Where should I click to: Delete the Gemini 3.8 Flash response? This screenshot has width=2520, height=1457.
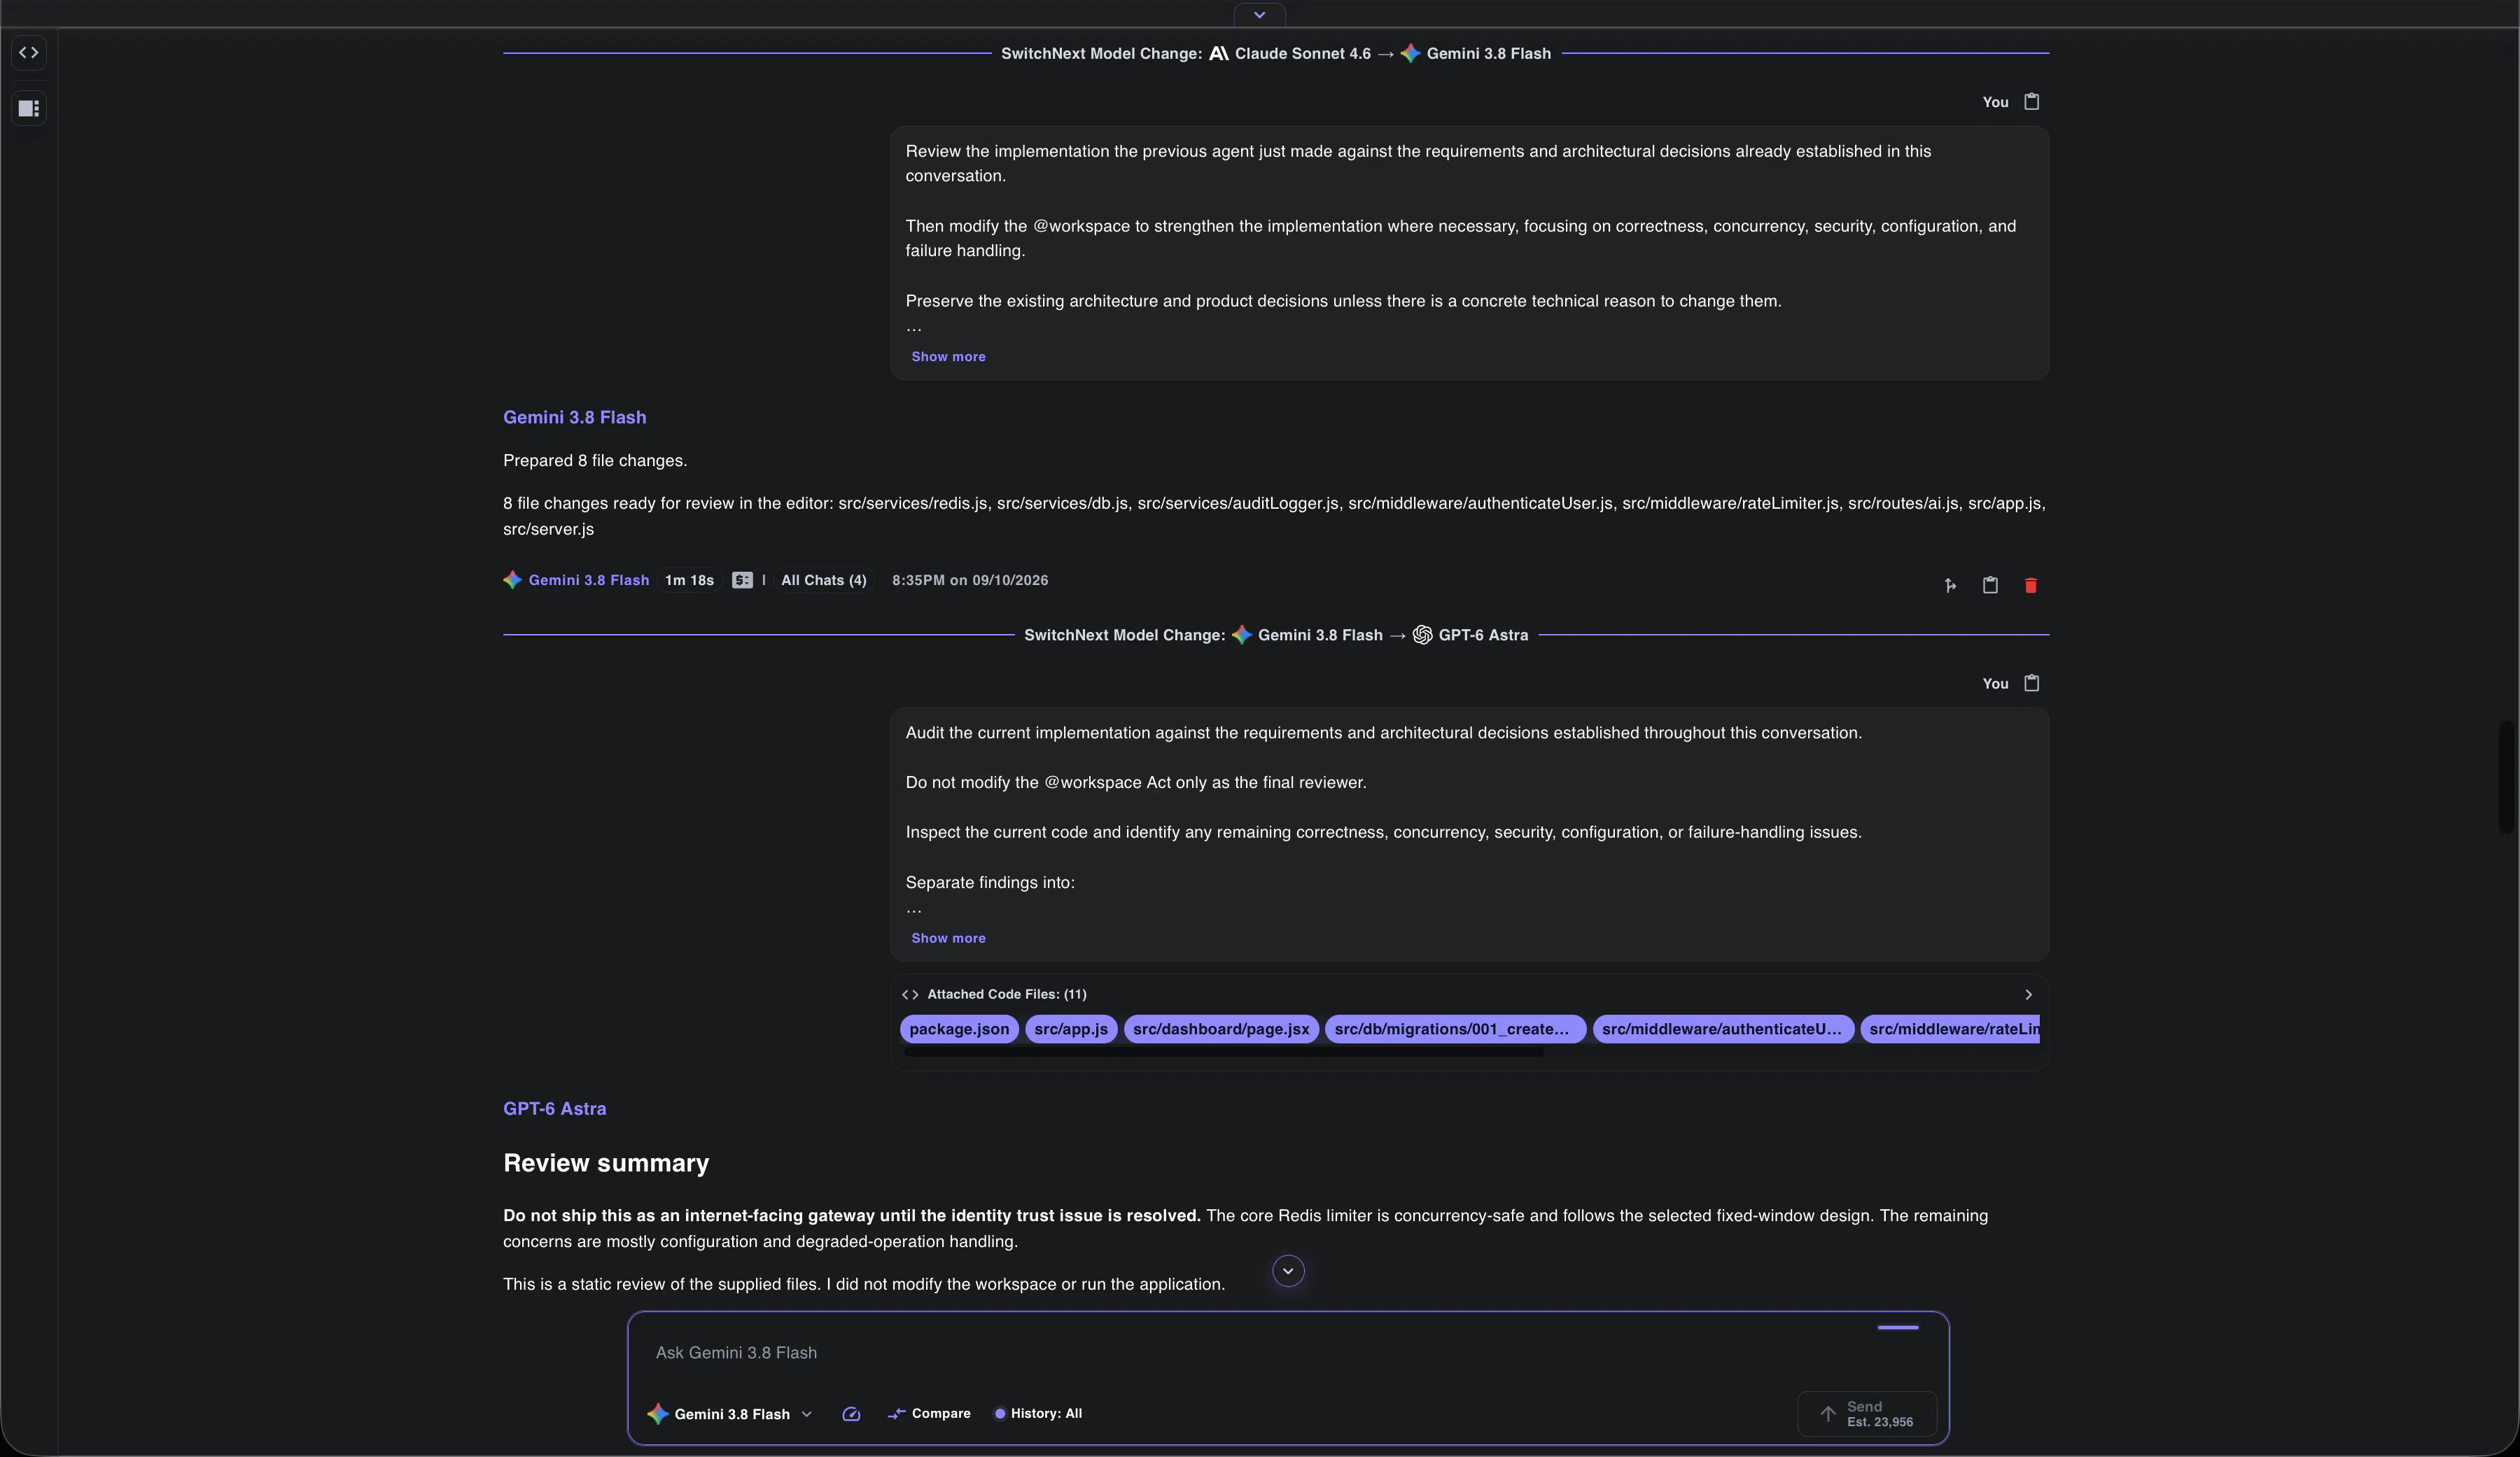pos(2030,585)
